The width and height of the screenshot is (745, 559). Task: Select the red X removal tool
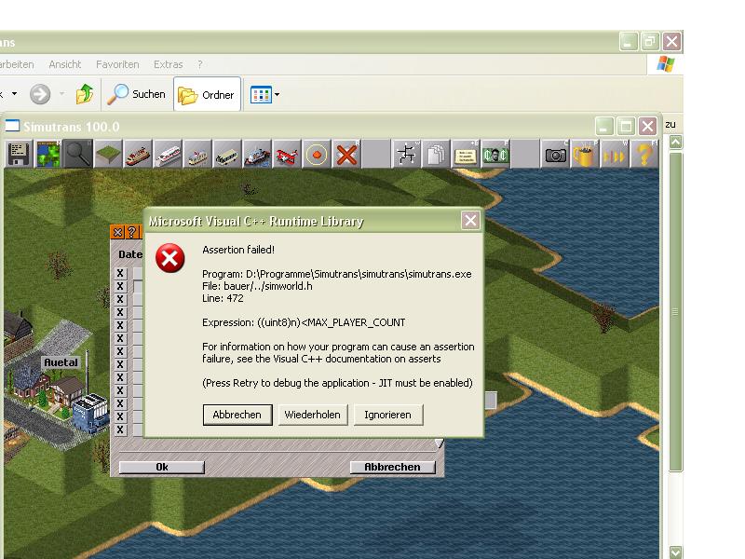346,155
